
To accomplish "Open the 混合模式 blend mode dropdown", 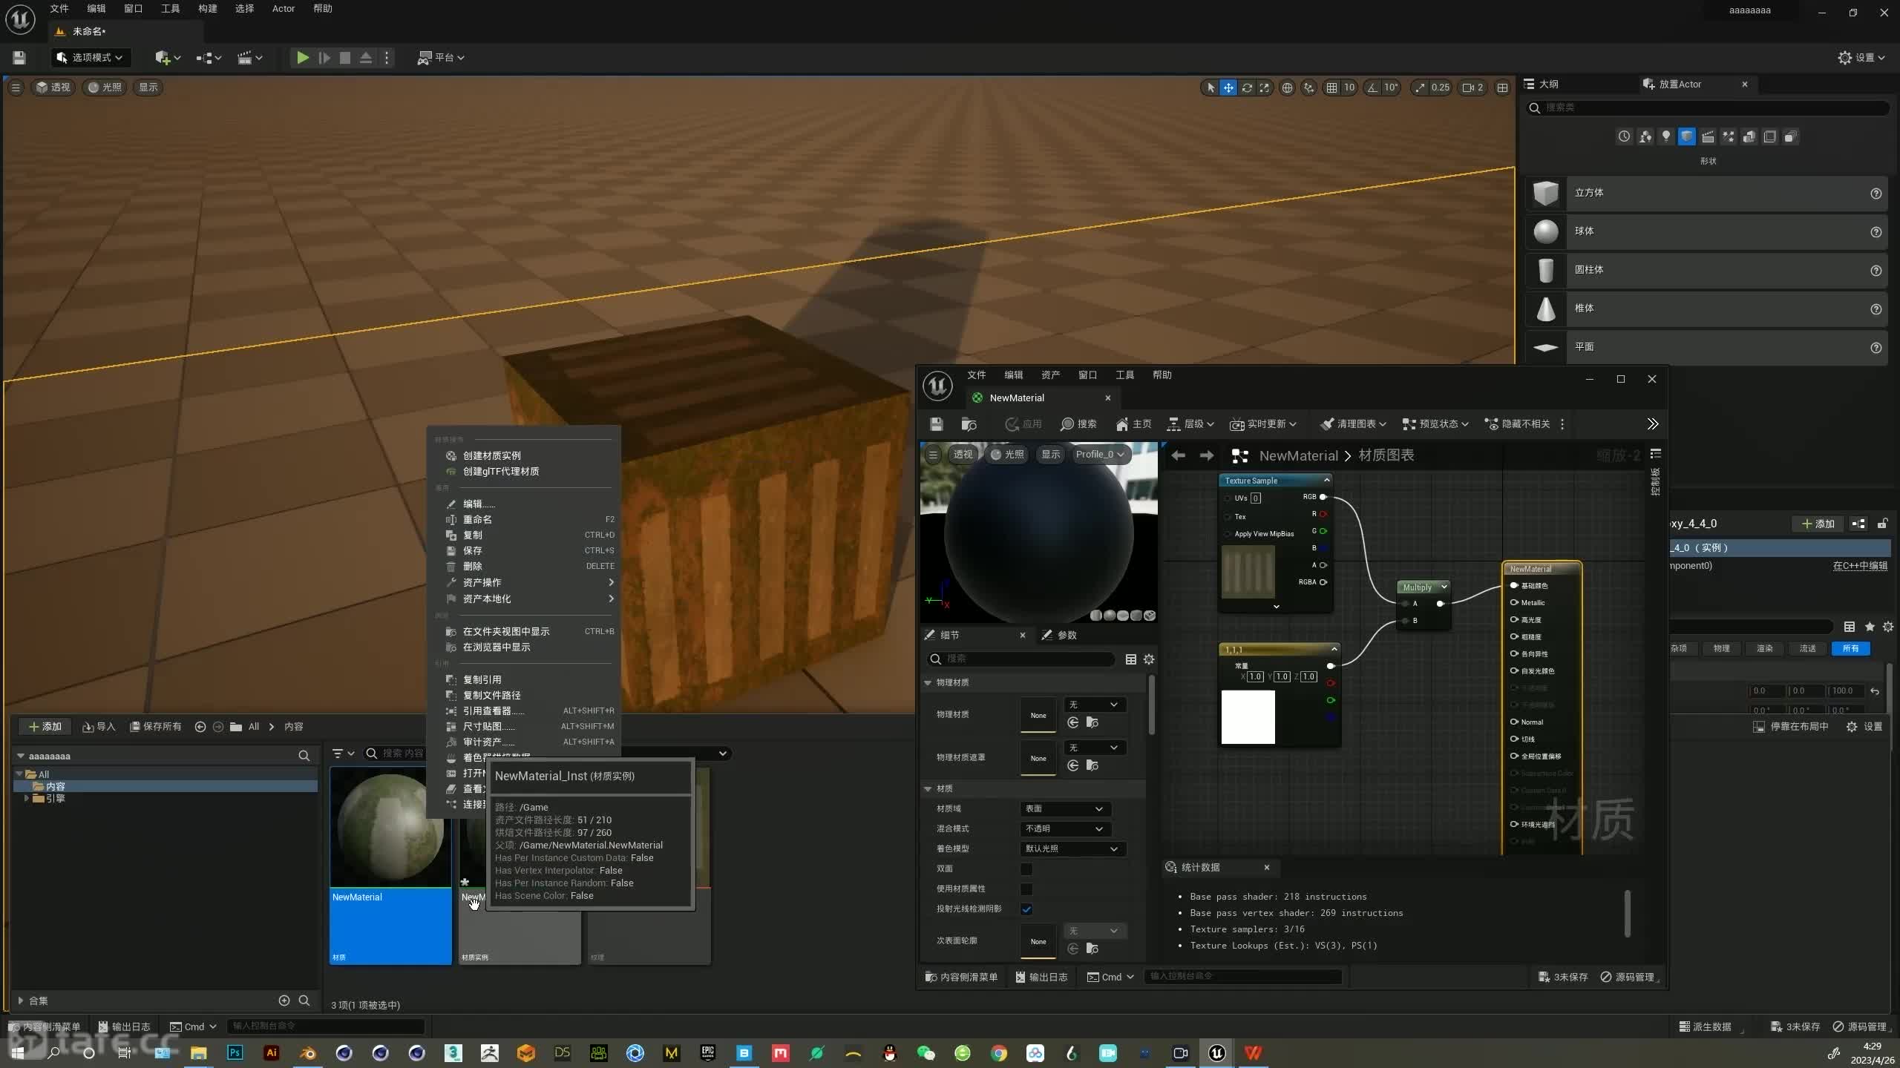I will tap(1065, 828).
